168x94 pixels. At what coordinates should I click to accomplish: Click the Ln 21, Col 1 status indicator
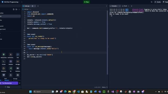(x=97, y=87)
